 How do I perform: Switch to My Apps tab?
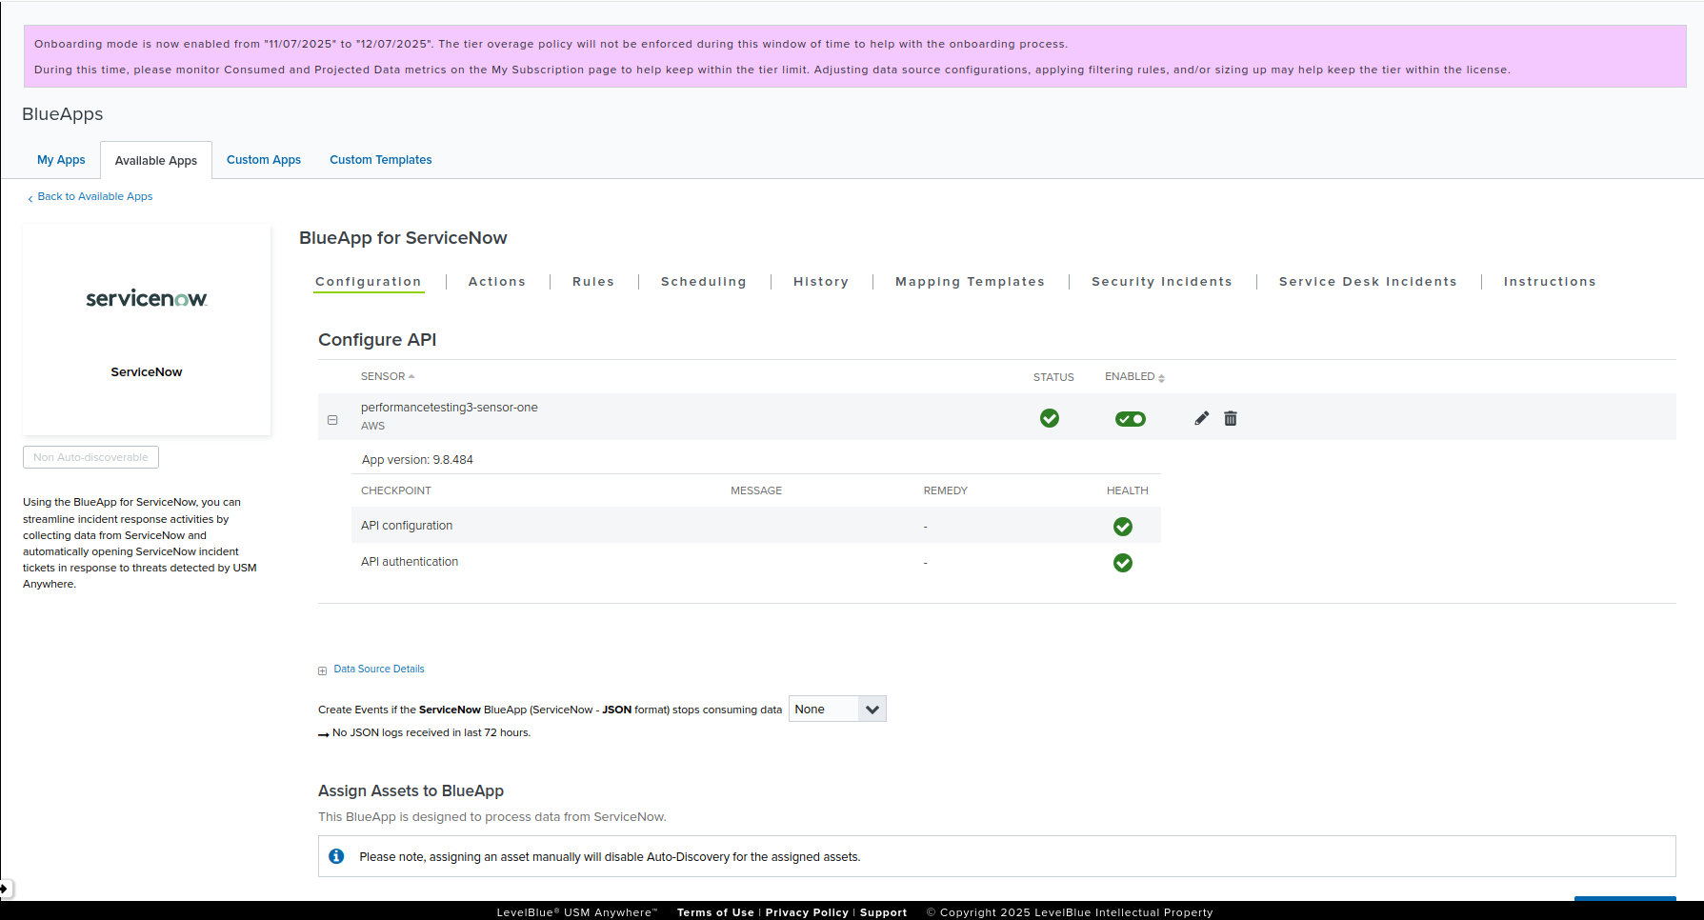tap(61, 160)
